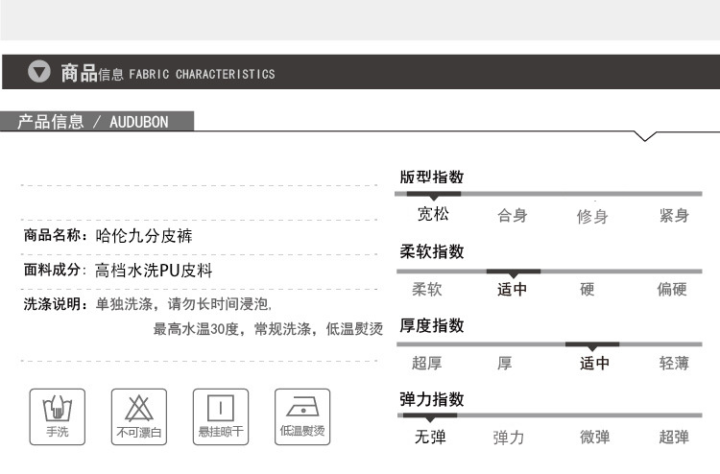Screen dimensions: 720x474
Task: Click the 厚度指数 heading
Action: click(x=432, y=325)
